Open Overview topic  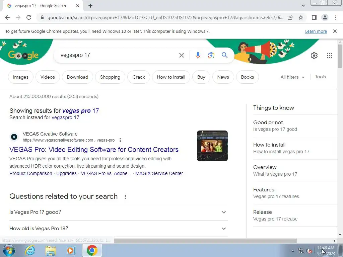point(295,171)
